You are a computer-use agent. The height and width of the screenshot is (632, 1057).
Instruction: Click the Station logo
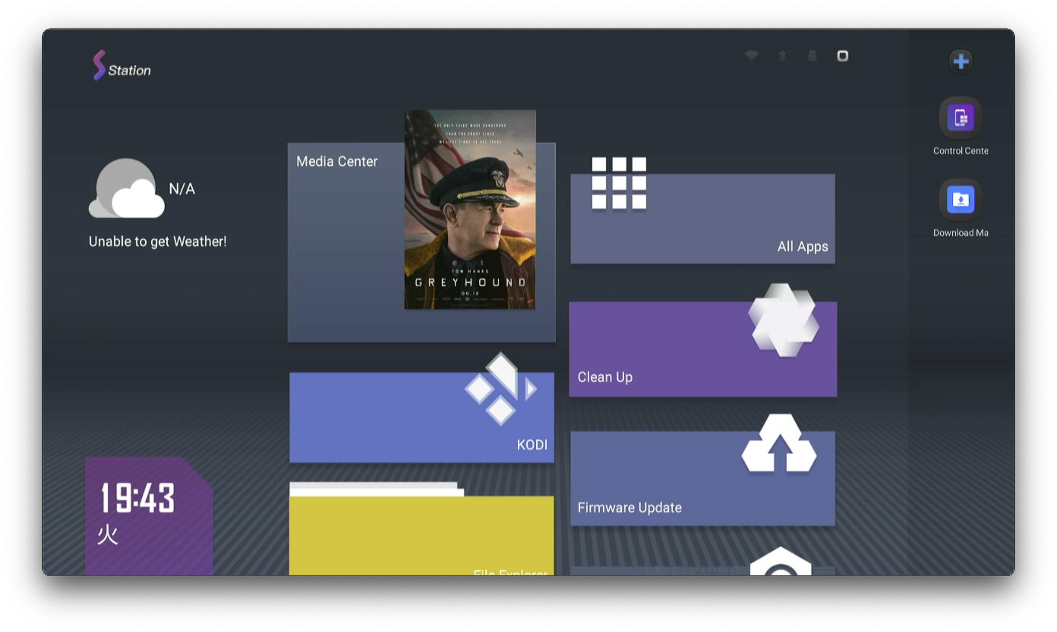pyautogui.click(x=122, y=65)
